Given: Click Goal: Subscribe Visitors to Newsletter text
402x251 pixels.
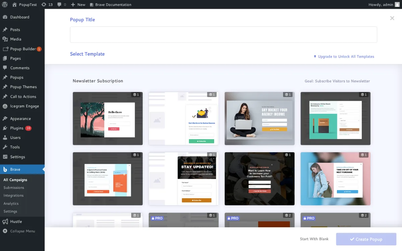Looking at the screenshot, I should [x=337, y=81].
